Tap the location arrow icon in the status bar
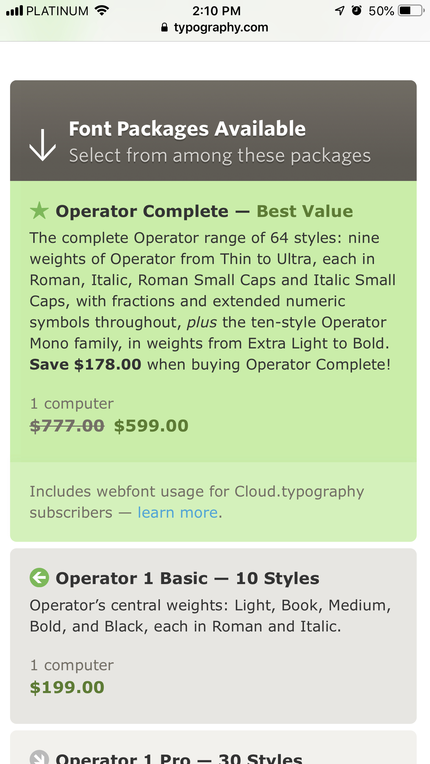This screenshot has width=430, height=764. tap(340, 11)
